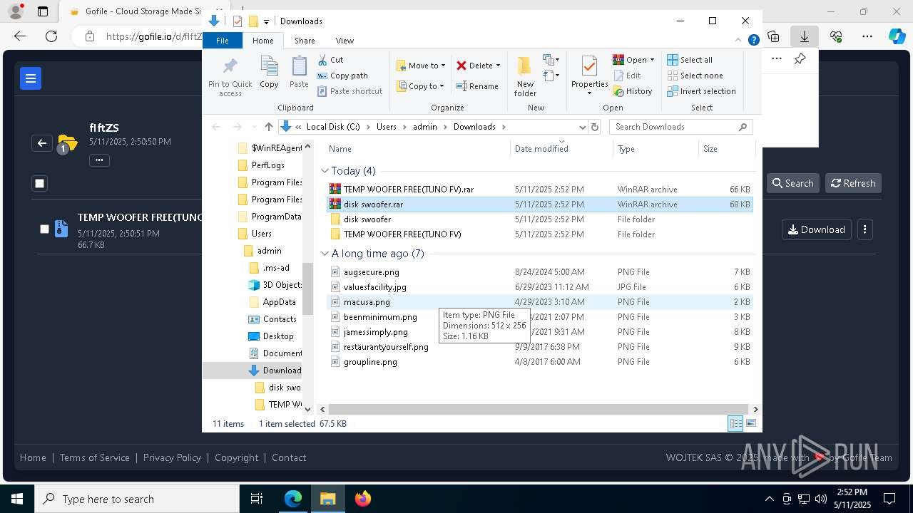Open Microsoft Edge from taskbar
The width and height of the screenshot is (913, 513).
tap(293, 499)
